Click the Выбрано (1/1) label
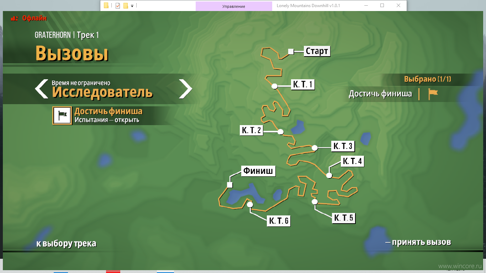This screenshot has height=273, width=486. [x=428, y=79]
